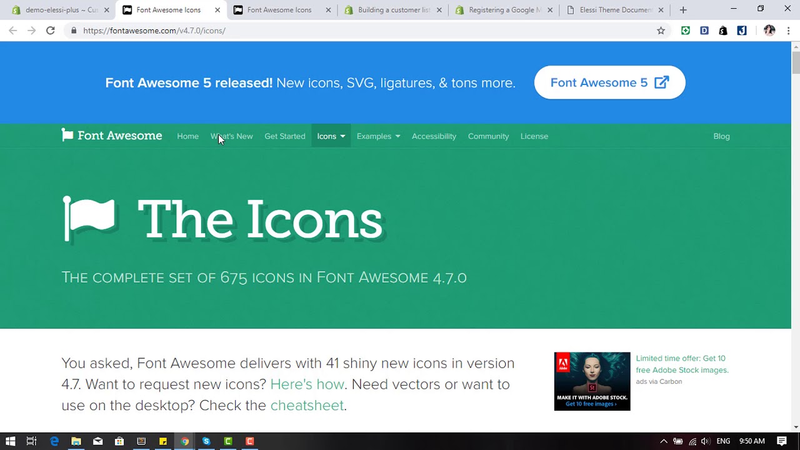Open the Chrome three-dot menu
This screenshot has height=450, width=800.
(788, 31)
